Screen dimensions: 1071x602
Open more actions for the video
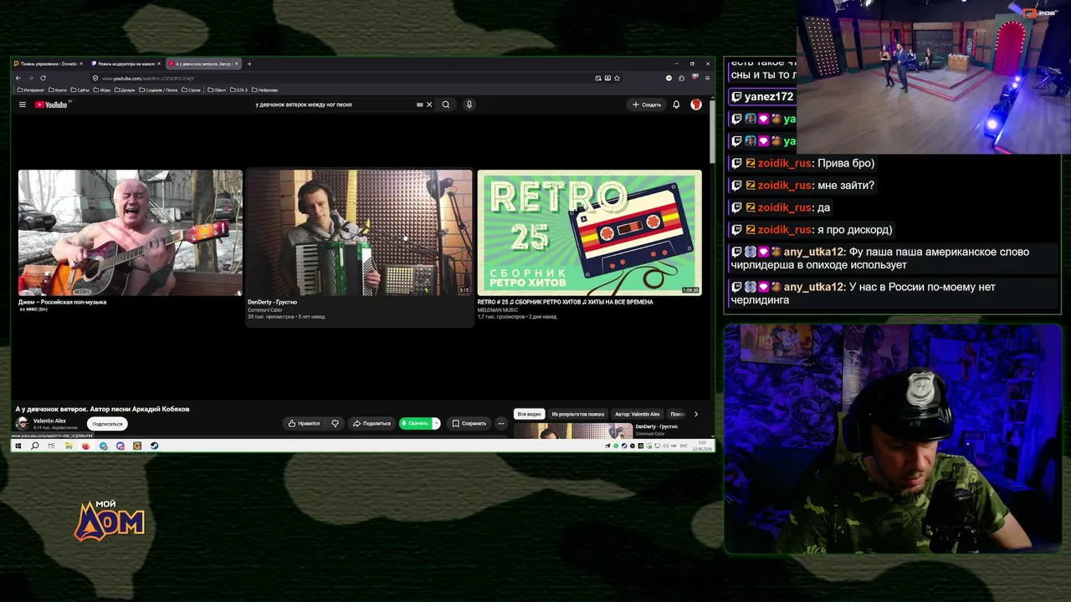click(501, 423)
